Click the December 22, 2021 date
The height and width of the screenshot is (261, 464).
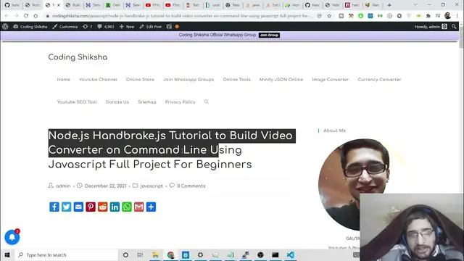tap(105, 186)
